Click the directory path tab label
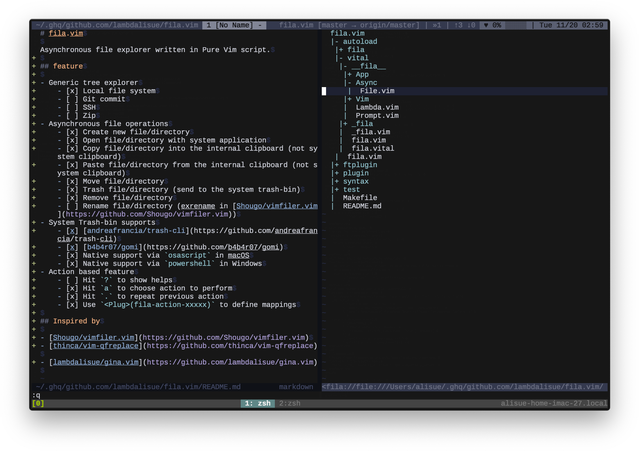 [x=117, y=25]
